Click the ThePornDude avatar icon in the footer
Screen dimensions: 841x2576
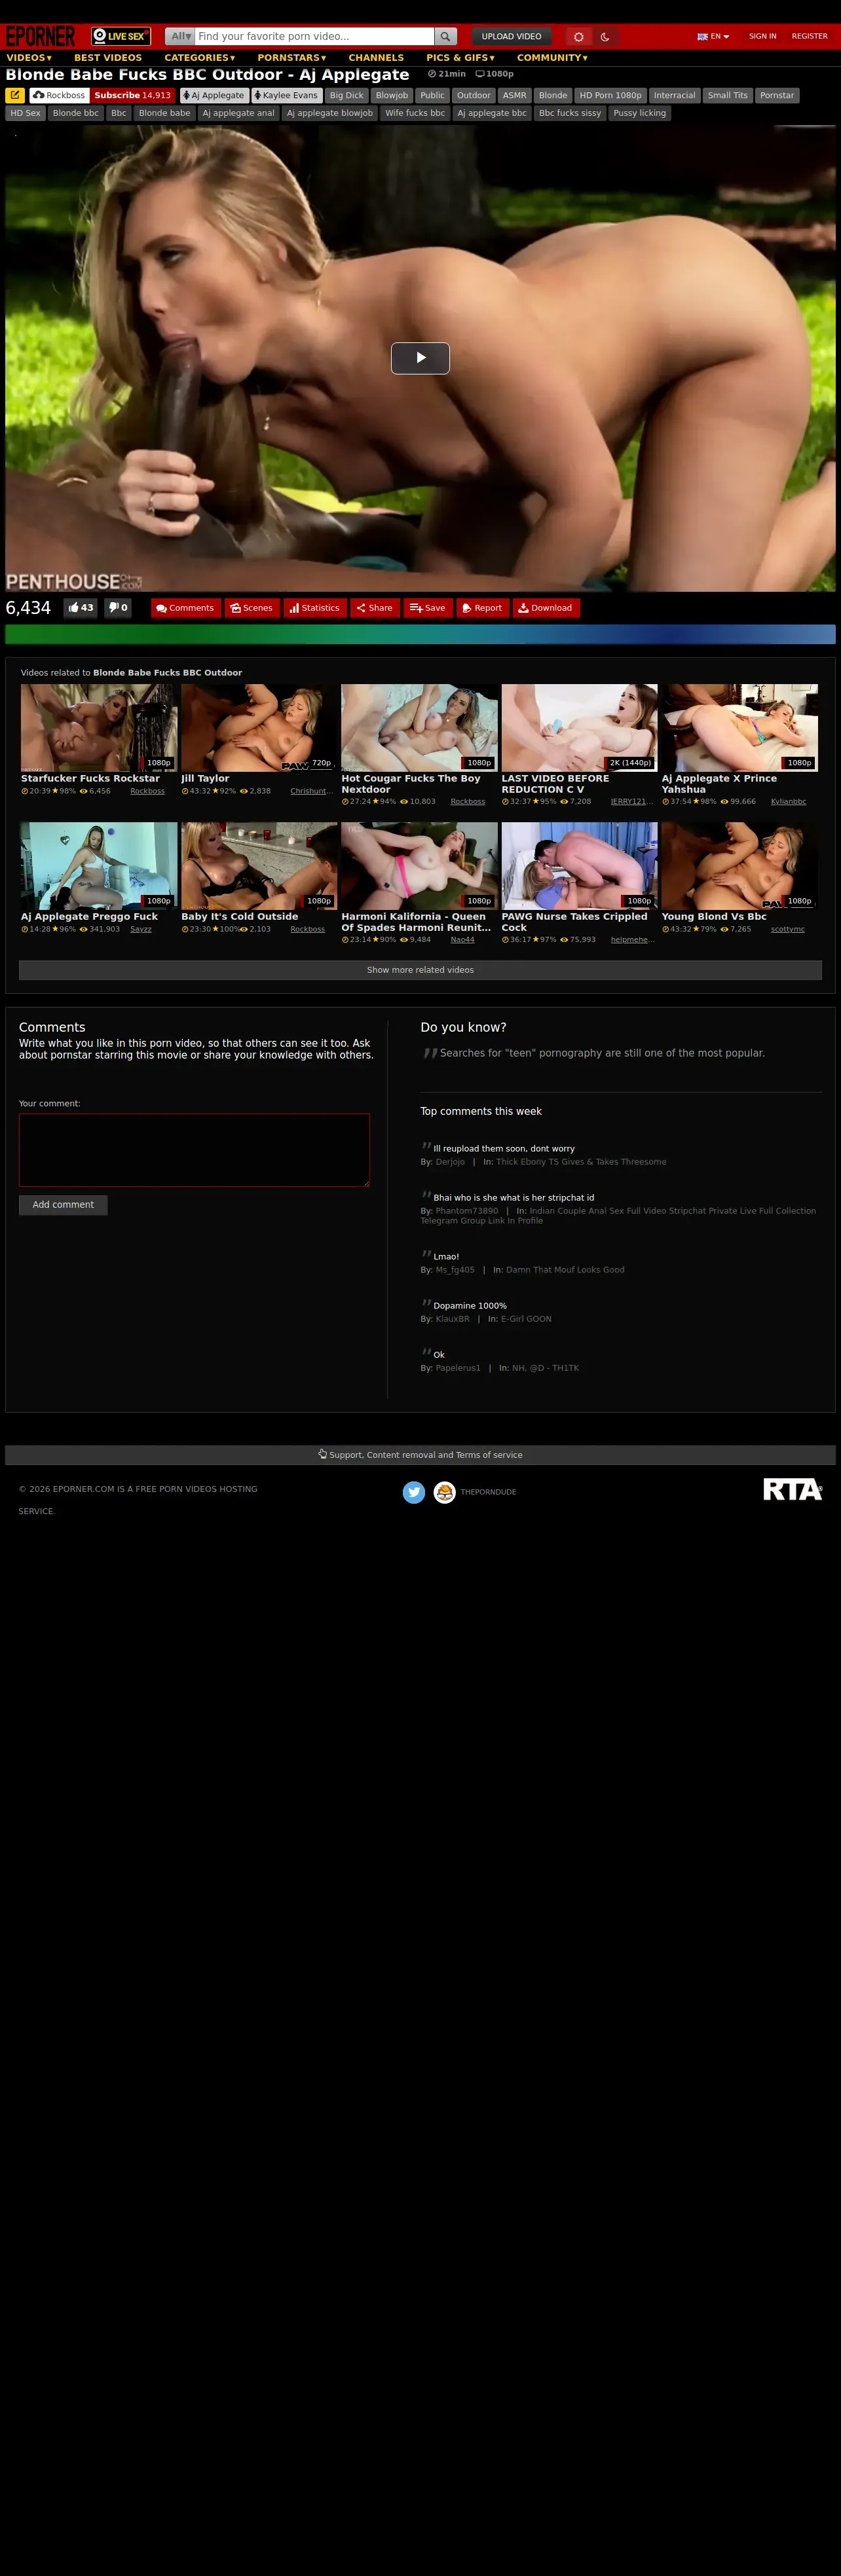tap(445, 1492)
